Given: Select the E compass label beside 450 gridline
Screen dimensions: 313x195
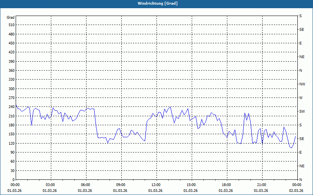Looking at the screenshot, I should tap(300, 43).
